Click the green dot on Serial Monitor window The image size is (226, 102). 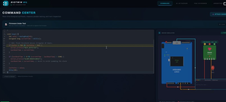200,80
